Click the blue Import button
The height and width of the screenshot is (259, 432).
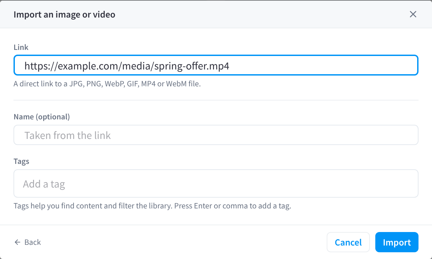pos(397,242)
